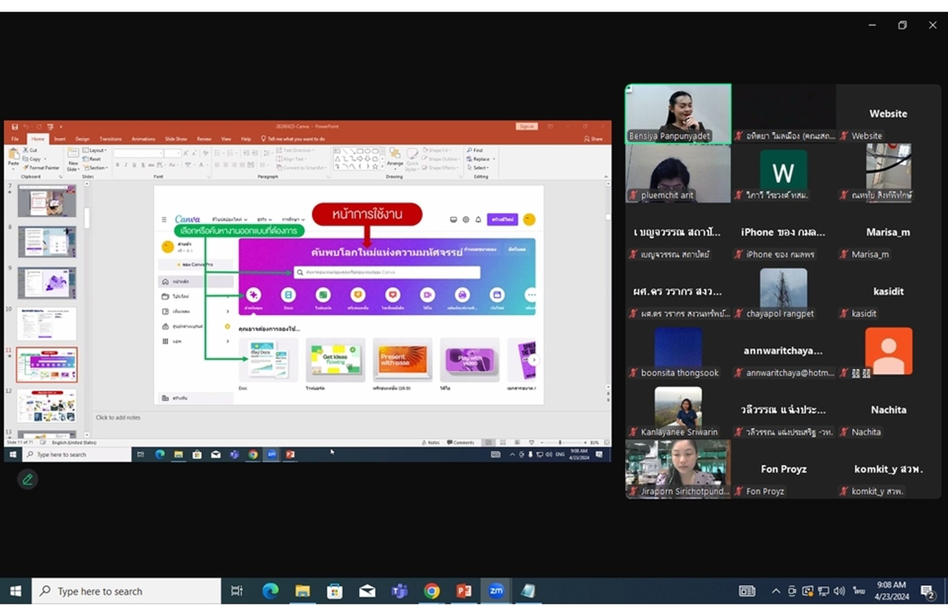
Task: Click the slide thumbnail panel scrollbar
Action: [87, 218]
